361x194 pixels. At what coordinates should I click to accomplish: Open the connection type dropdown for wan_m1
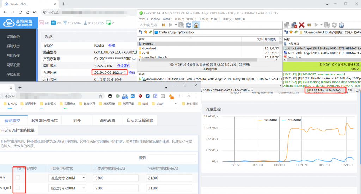pos(67,188)
